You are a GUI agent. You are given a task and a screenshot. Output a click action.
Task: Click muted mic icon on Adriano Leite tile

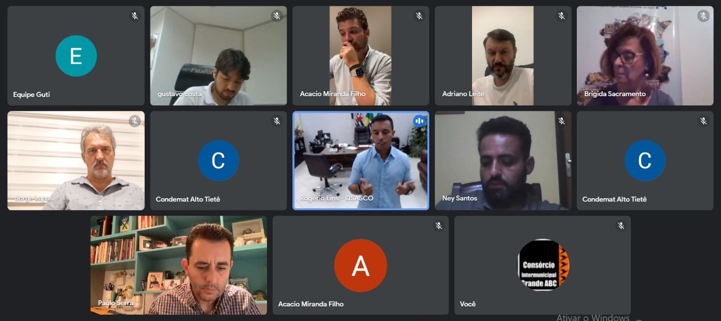(561, 16)
